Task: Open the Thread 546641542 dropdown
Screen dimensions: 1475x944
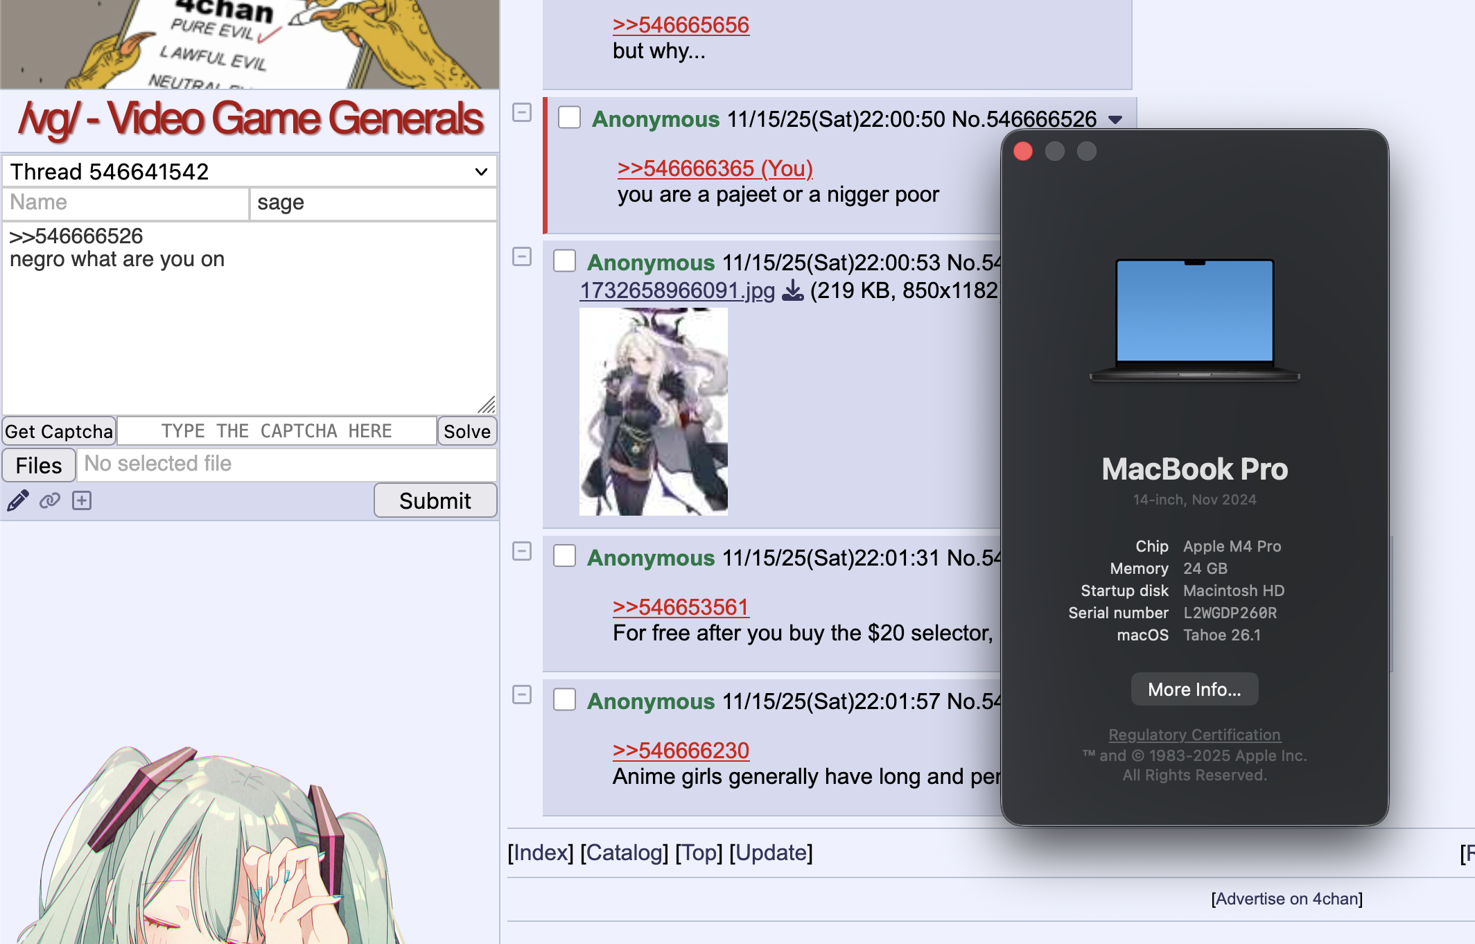Action: coord(250,171)
